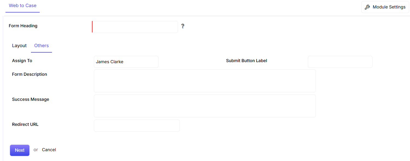Click the wrench icon in Module Settings

(367, 7)
